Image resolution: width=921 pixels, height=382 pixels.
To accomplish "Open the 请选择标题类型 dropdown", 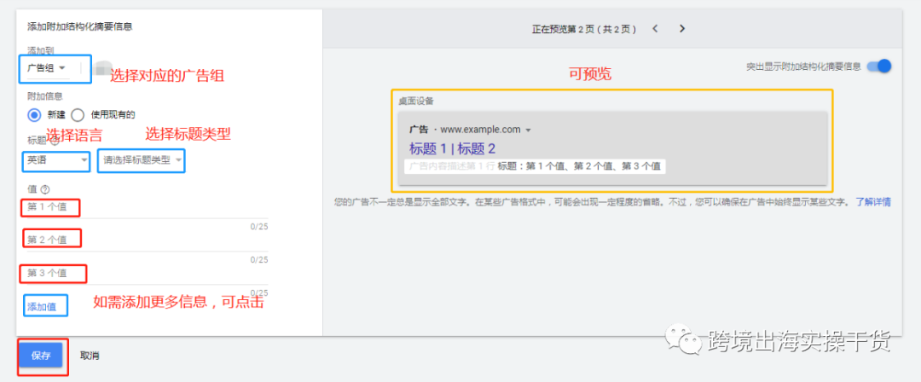I will [142, 159].
